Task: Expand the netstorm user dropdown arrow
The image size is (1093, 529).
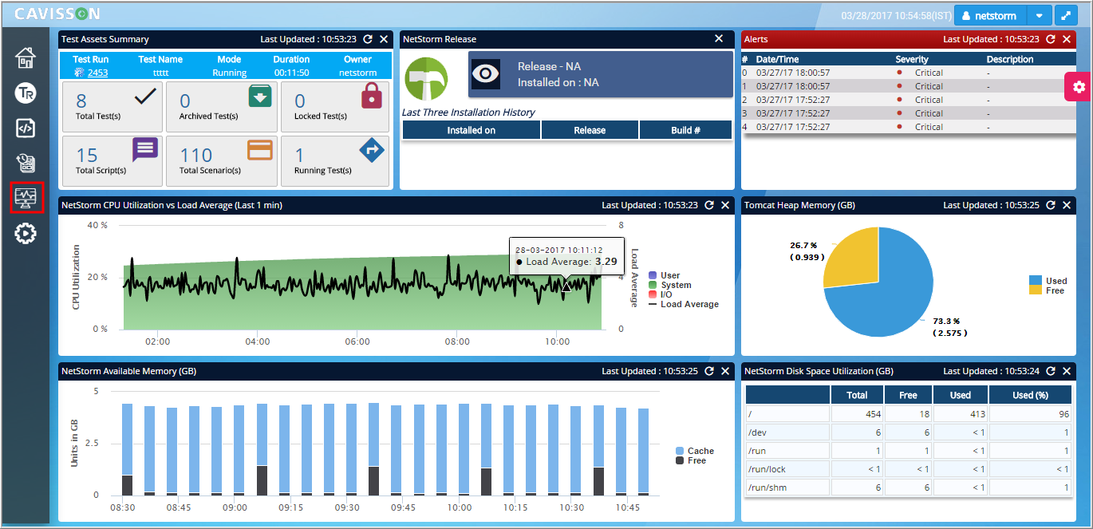Action: tap(1039, 15)
